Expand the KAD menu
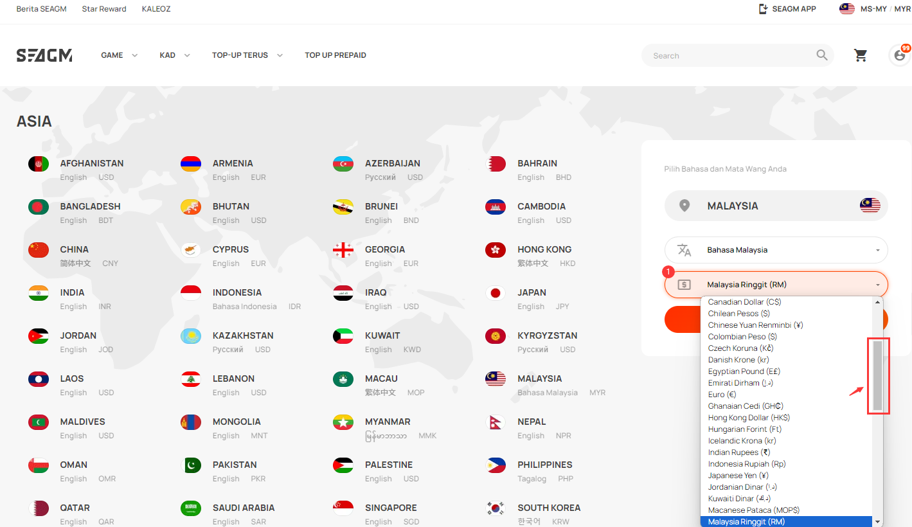Screen dimensions: 912x527 175,55
